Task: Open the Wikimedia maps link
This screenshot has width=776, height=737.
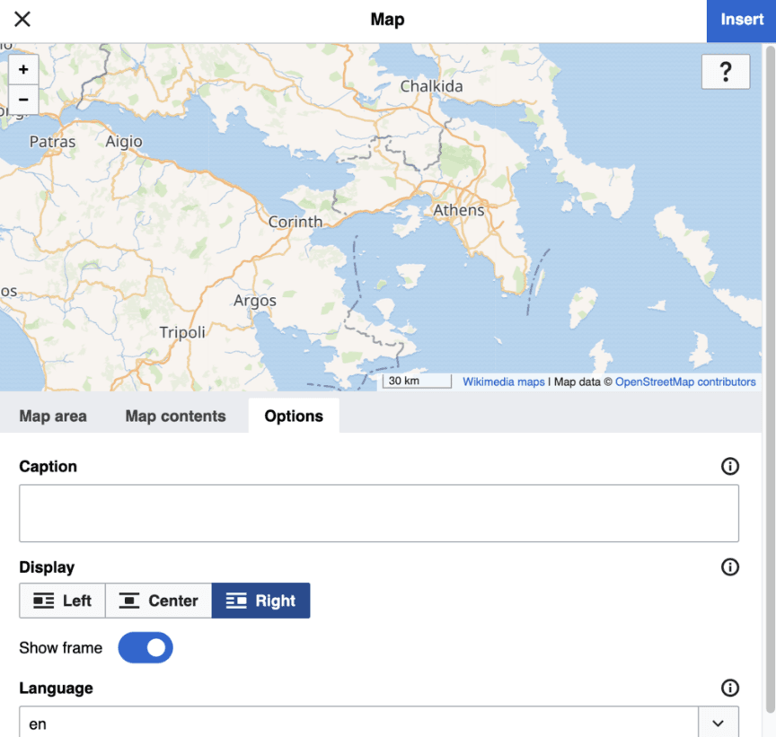Action: click(x=503, y=382)
